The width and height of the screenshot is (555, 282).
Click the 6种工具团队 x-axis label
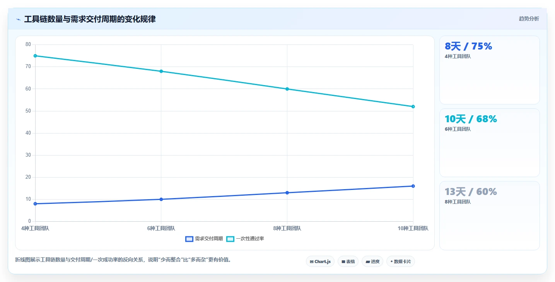coord(161,228)
